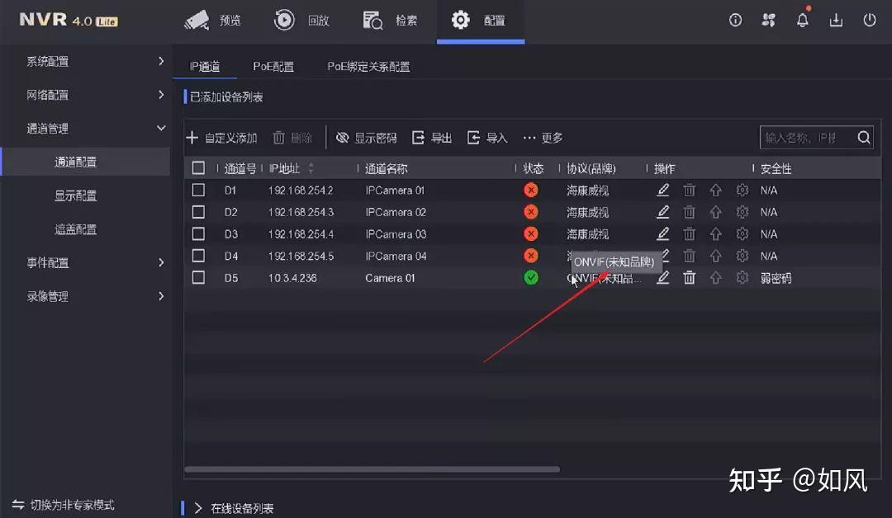Select 显示配置 in sidebar
The image size is (892, 518).
(x=76, y=195)
